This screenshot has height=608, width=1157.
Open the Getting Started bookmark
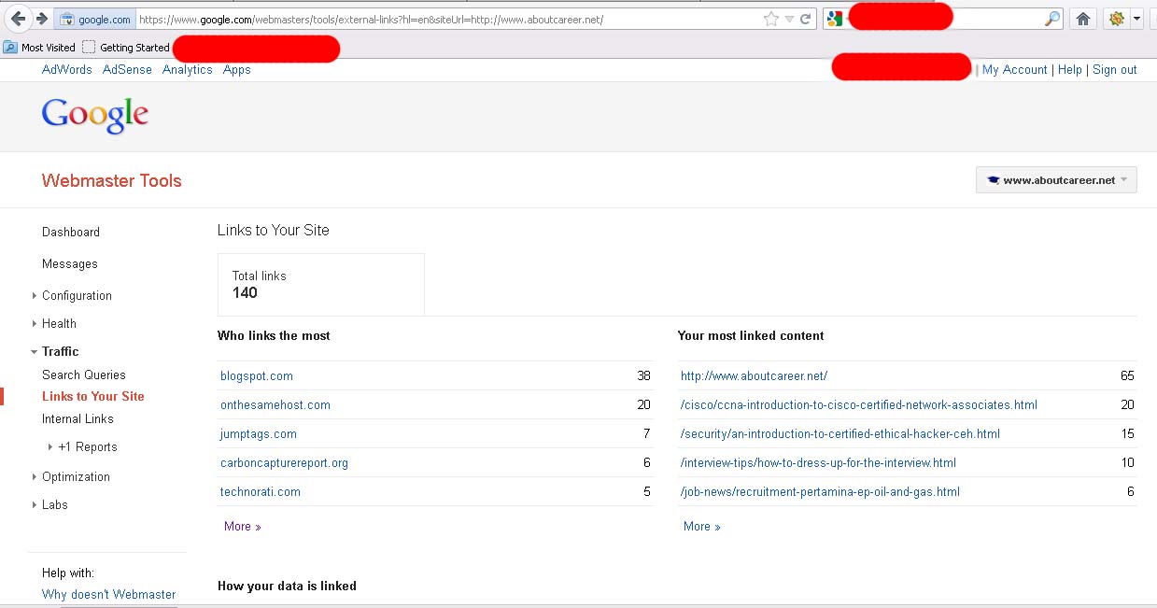126,48
